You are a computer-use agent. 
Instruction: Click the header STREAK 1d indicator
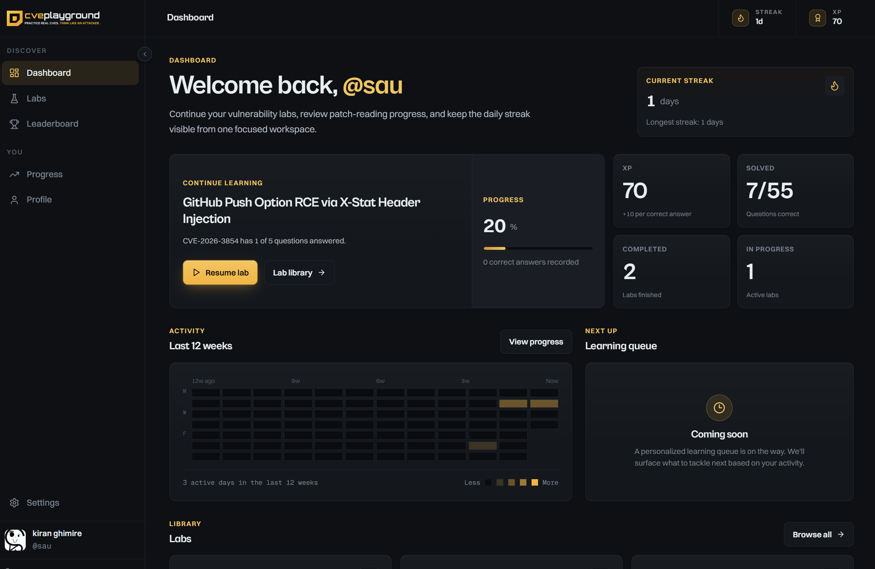(757, 18)
